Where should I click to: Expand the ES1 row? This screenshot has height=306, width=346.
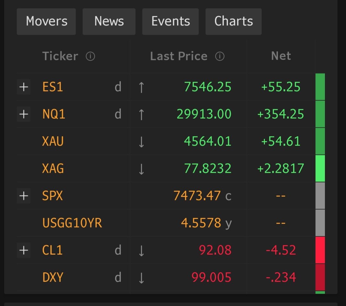pos(24,87)
